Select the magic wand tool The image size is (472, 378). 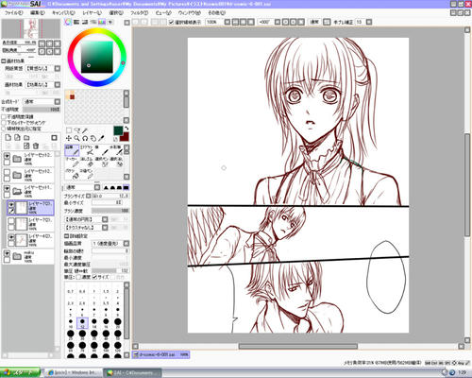[85, 130]
